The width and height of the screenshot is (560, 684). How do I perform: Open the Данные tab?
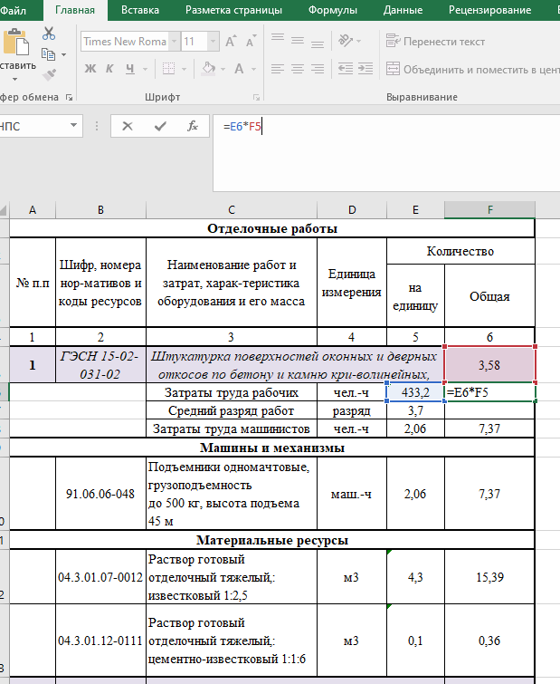pyautogui.click(x=403, y=10)
